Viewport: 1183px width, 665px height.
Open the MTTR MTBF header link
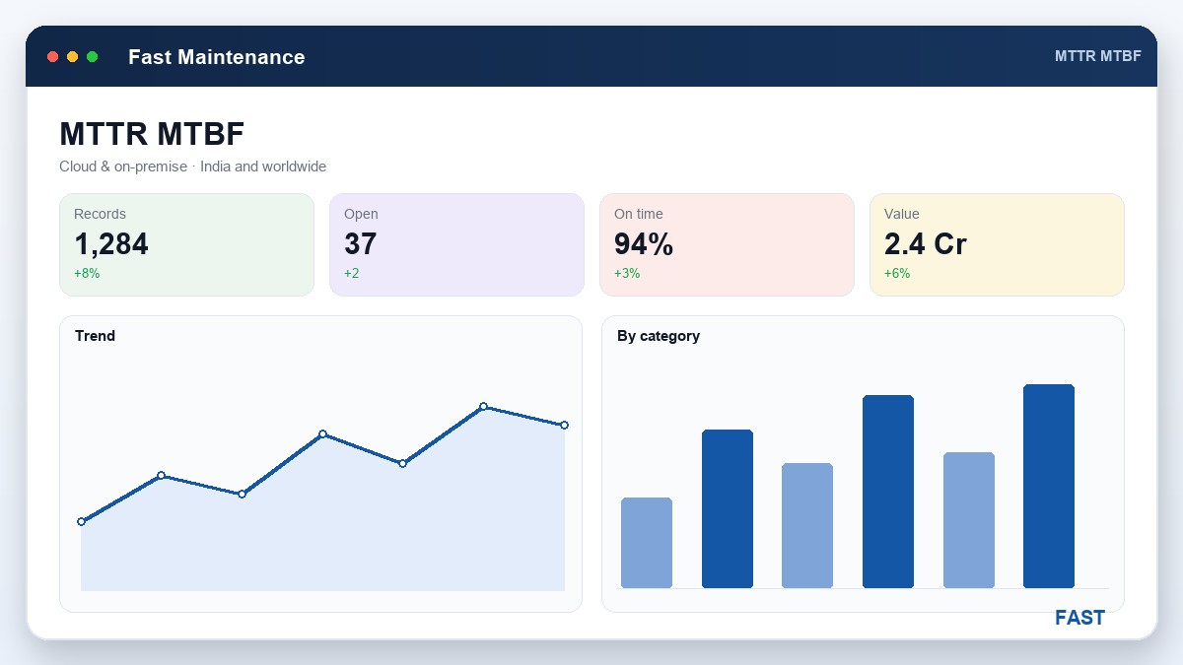(1098, 56)
